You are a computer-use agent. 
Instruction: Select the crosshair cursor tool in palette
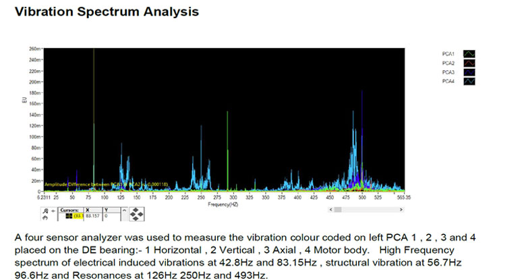point(53,211)
